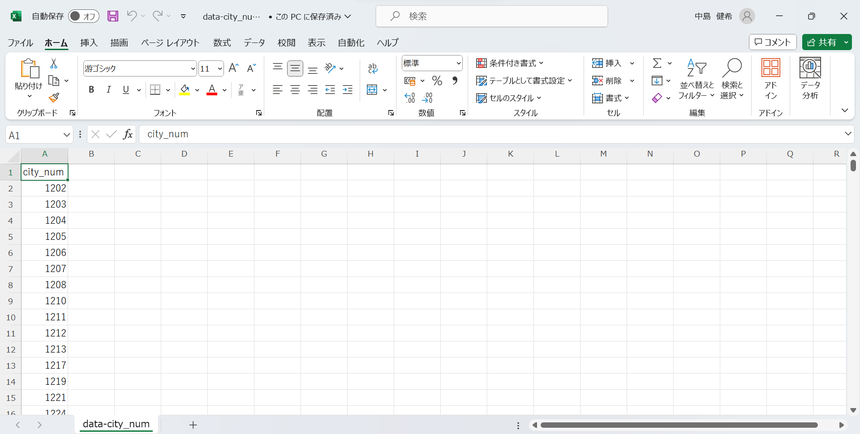Toggle the 自動保存 autosave switch
860x434 pixels.
83,16
